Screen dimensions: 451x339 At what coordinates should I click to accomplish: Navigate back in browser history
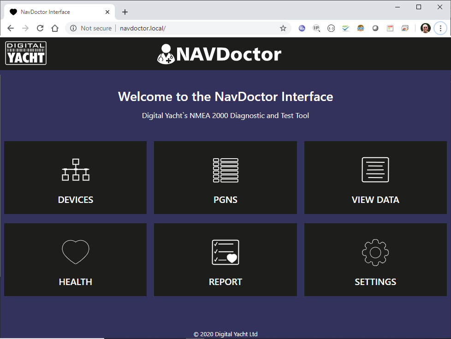click(11, 28)
